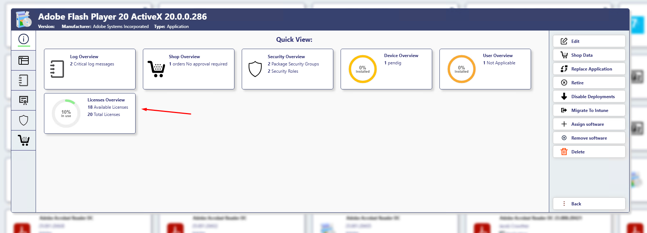Go Back using the bottom button
This screenshot has height=233, width=647.
point(589,204)
